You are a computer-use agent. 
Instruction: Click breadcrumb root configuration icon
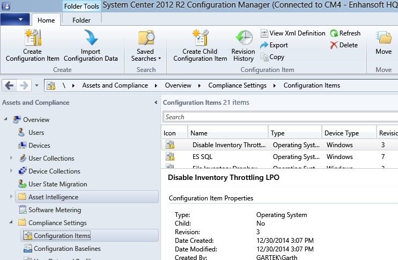51,85
